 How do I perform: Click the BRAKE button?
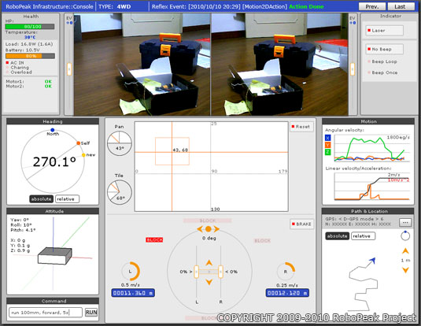coord(302,224)
